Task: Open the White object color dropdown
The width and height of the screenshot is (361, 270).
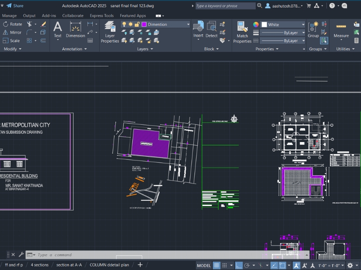Action: 283,25
